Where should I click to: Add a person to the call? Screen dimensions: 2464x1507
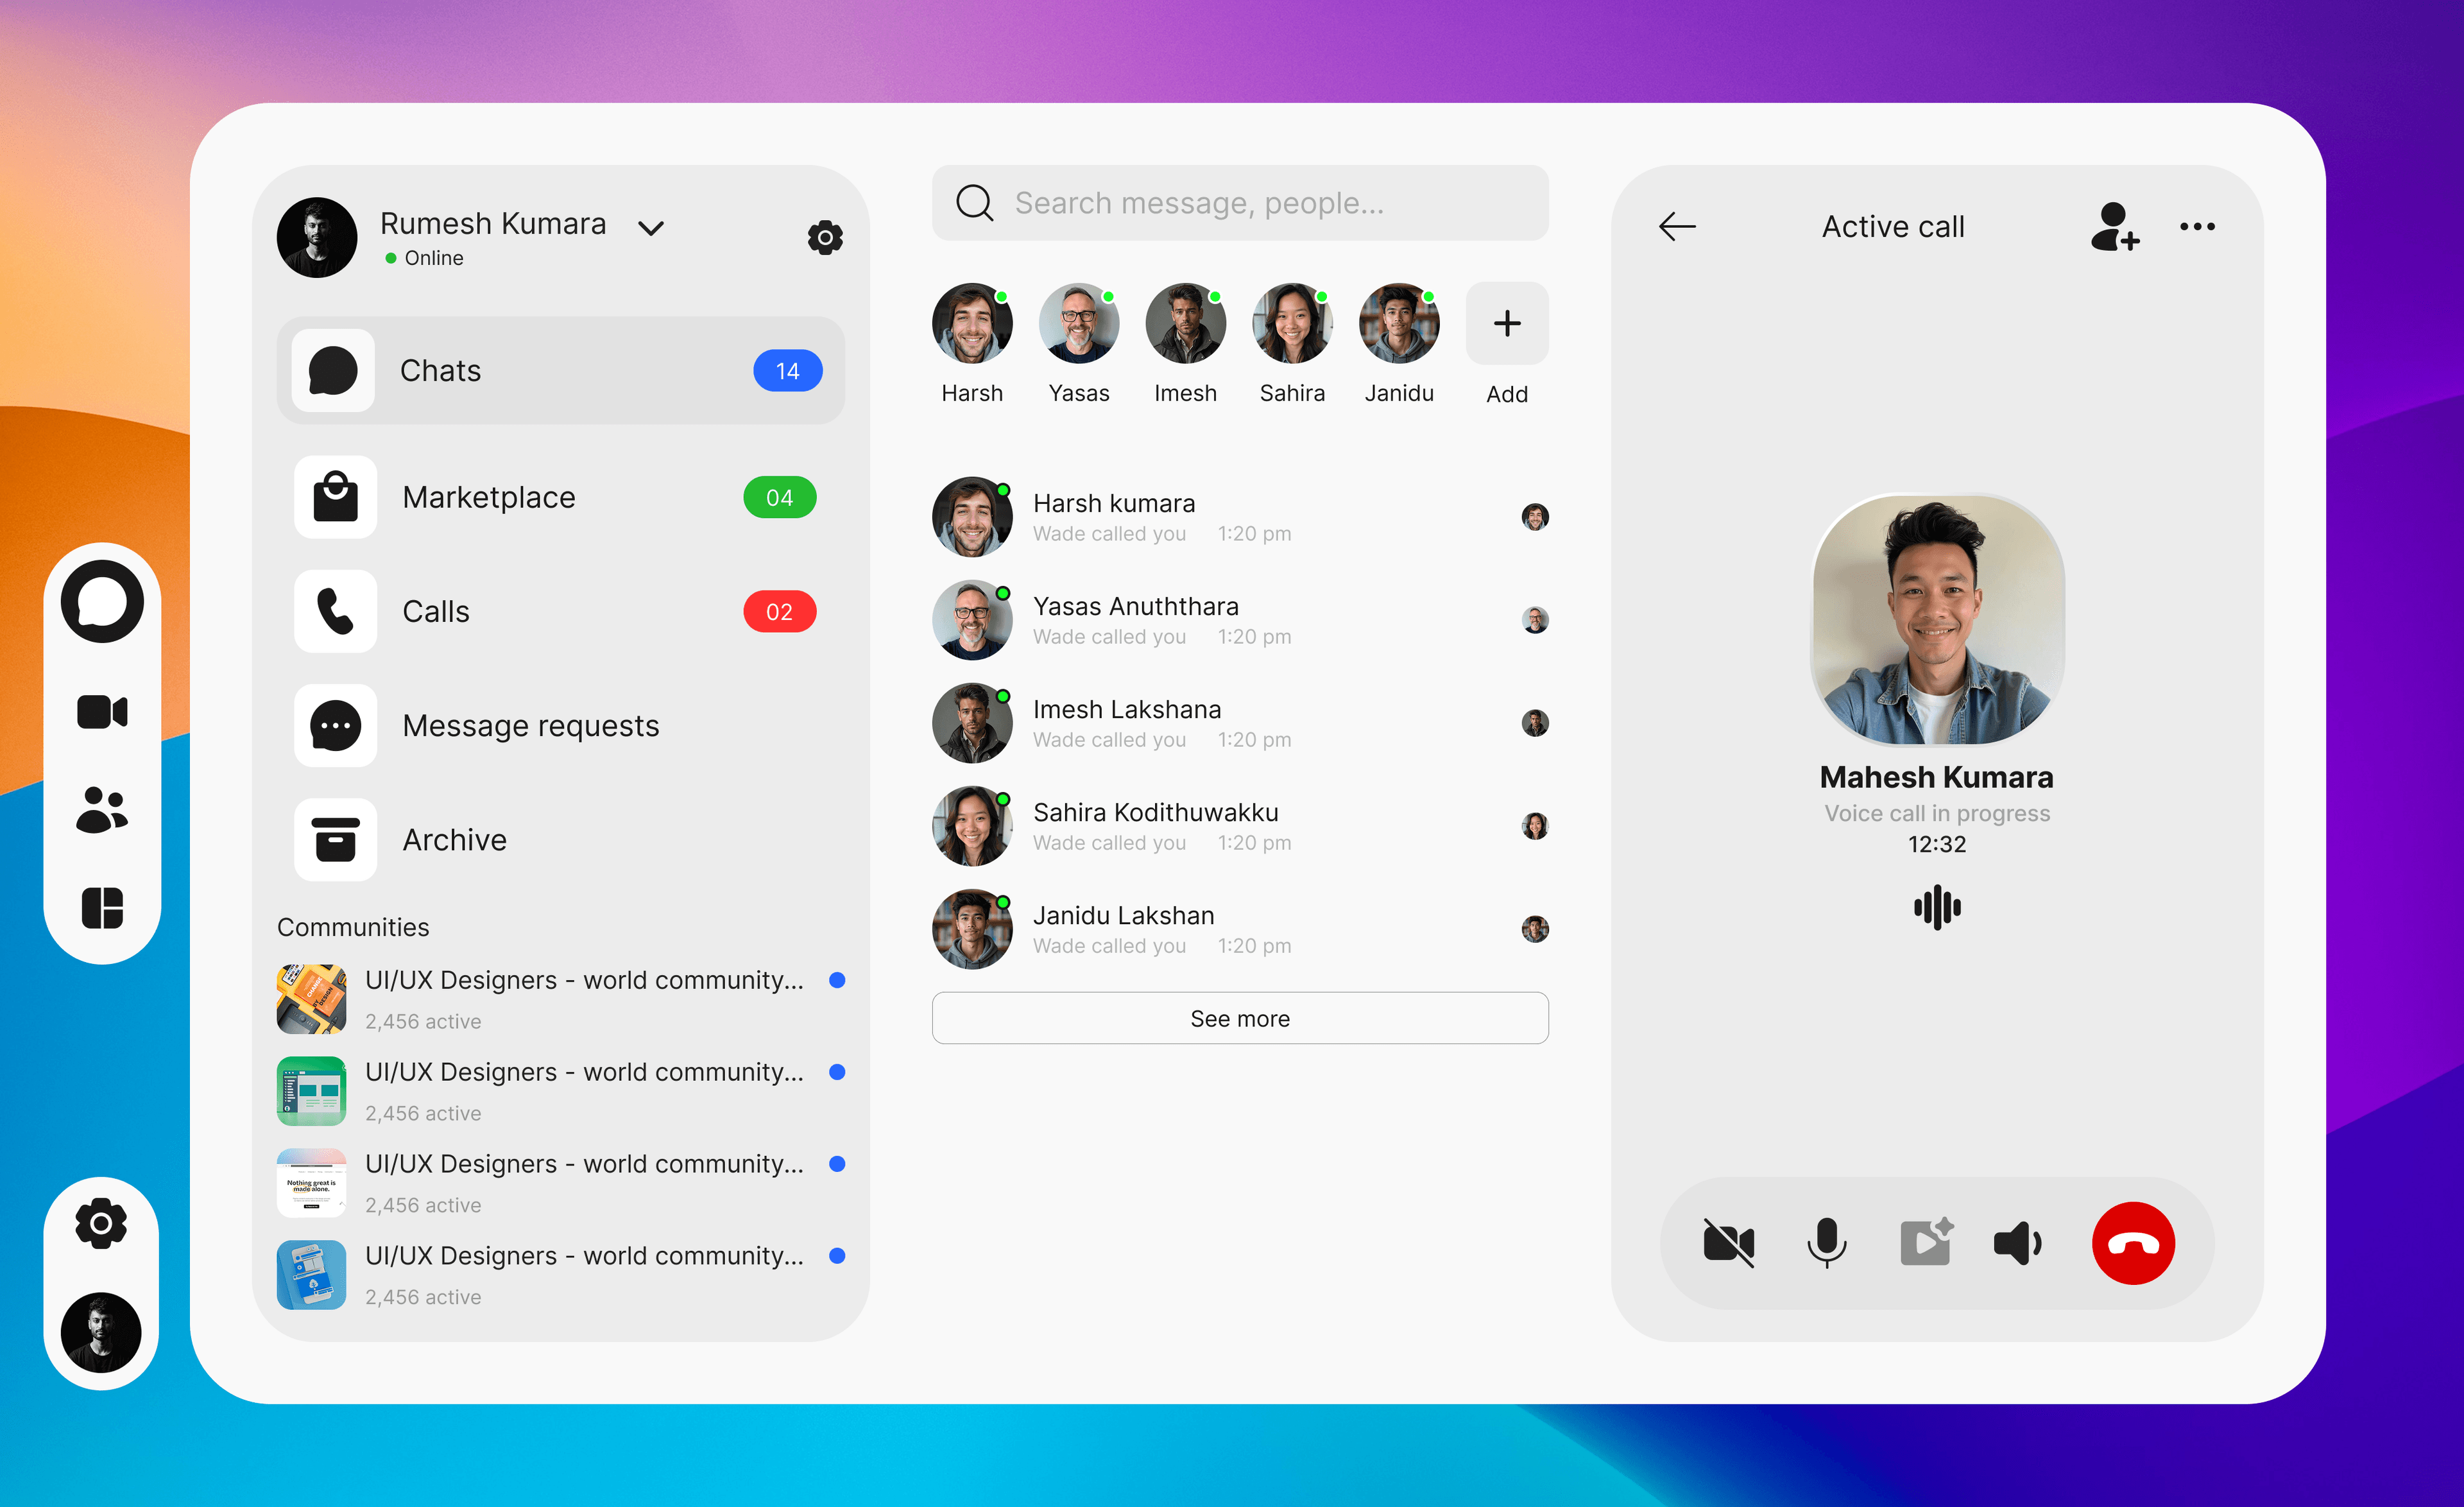coord(2114,227)
